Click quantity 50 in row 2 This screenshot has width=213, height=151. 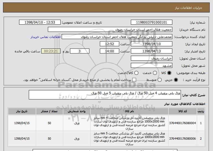(x=49, y=139)
